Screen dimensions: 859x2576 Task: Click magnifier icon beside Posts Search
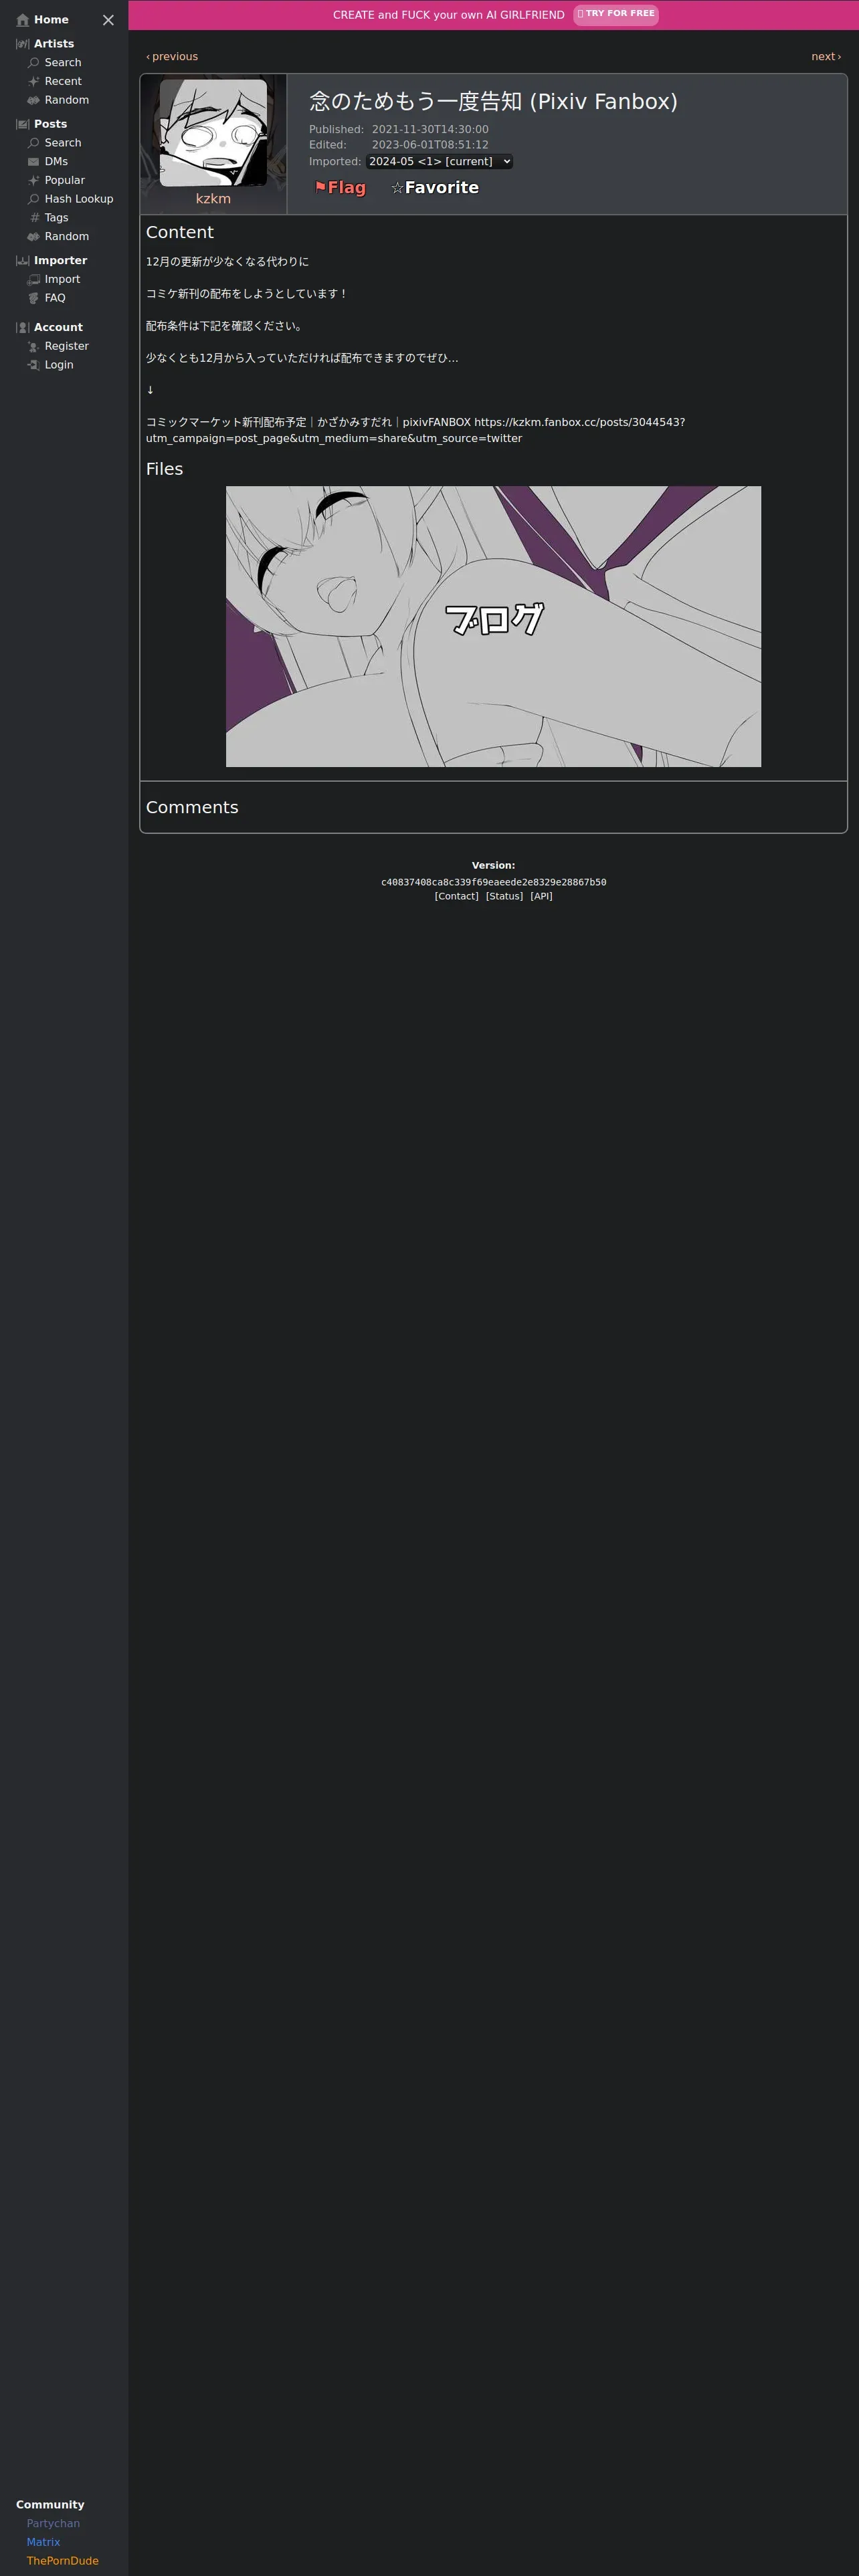pyautogui.click(x=34, y=143)
